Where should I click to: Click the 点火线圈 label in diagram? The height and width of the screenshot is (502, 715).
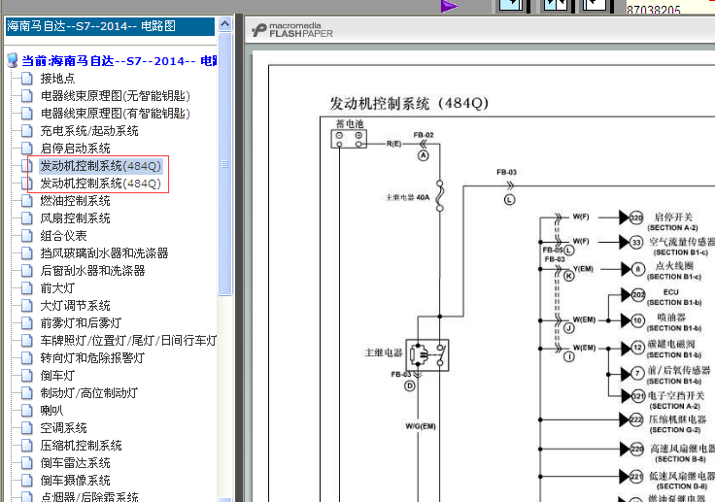click(674, 266)
